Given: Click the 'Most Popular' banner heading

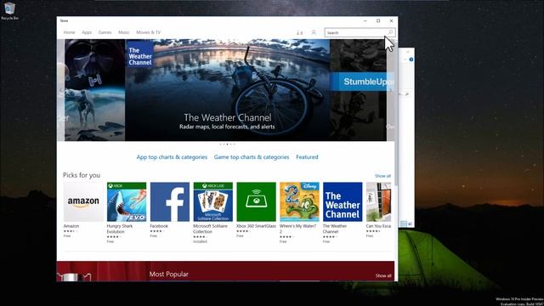Looking at the screenshot, I should coord(168,274).
